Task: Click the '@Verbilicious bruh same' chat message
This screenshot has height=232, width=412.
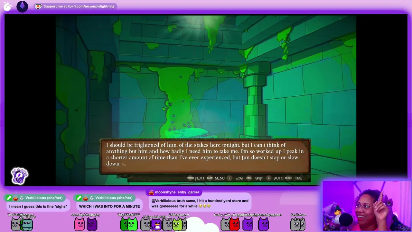Action: tap(200, 203)
